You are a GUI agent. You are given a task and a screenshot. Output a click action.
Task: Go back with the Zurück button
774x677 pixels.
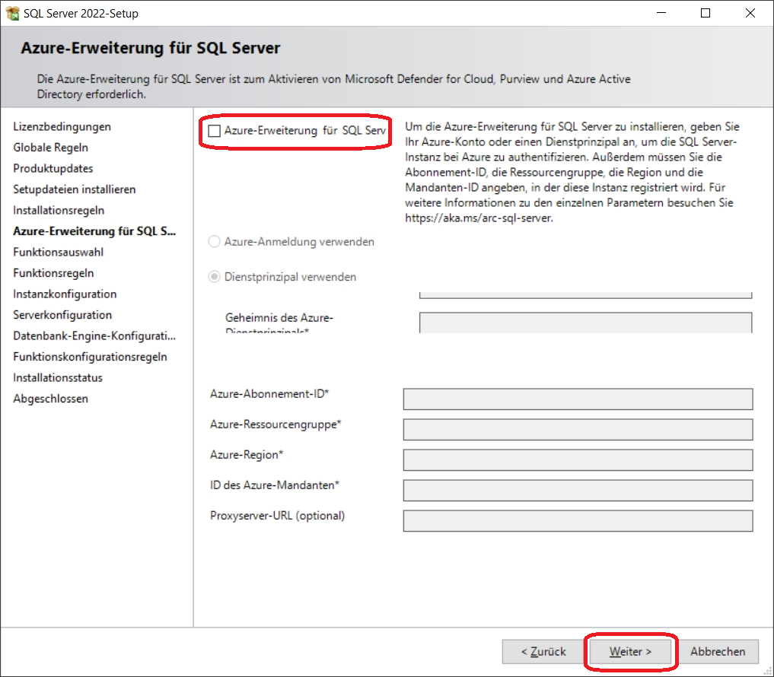pyautogui.click(x=543, y=652)
